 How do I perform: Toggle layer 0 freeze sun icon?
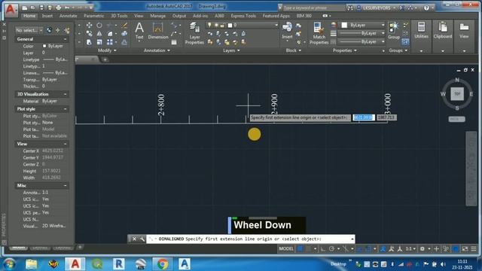click(x=216, y=25)
